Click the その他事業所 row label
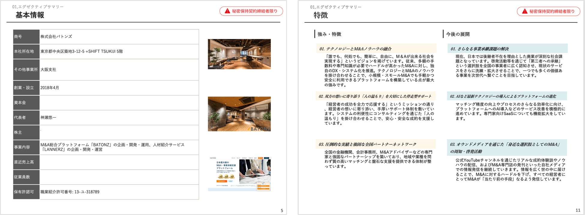Viewport: 585px width, 215px height. click(x=26, y=70)
